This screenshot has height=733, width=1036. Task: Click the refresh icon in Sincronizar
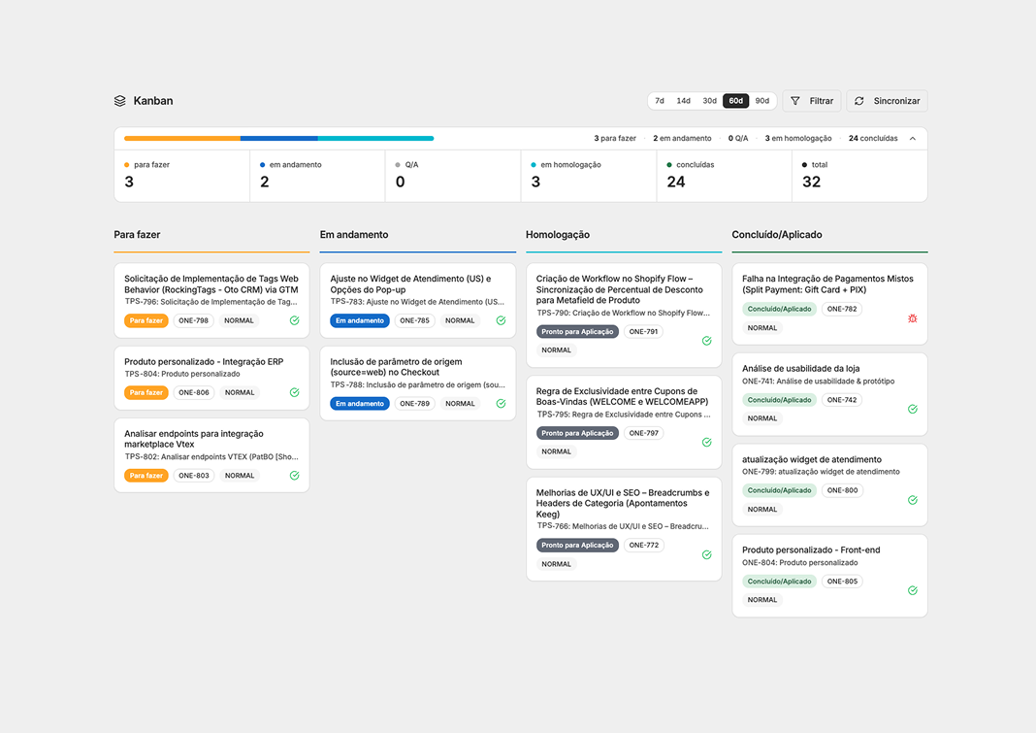pos(858,101)
